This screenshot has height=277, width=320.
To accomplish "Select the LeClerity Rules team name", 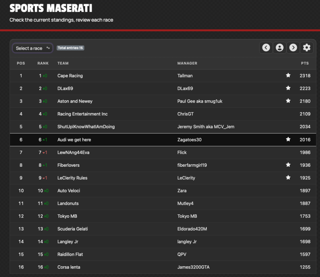I will click(x=72, y=178).
